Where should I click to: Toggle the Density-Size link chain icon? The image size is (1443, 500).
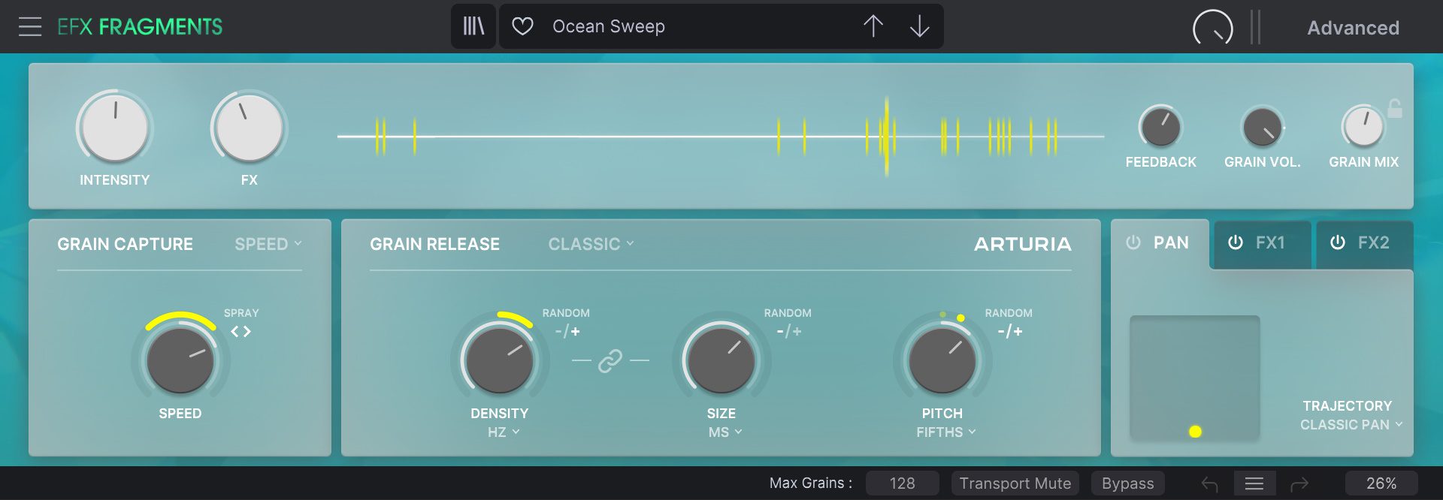pos(610,361)
